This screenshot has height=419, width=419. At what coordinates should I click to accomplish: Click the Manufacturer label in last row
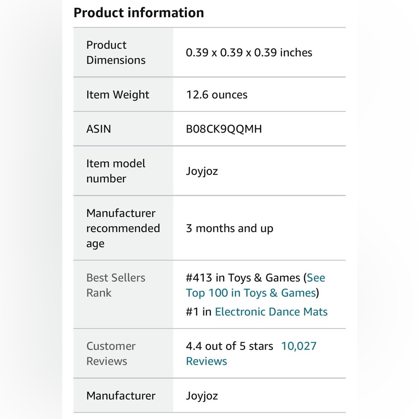(121, 396)
